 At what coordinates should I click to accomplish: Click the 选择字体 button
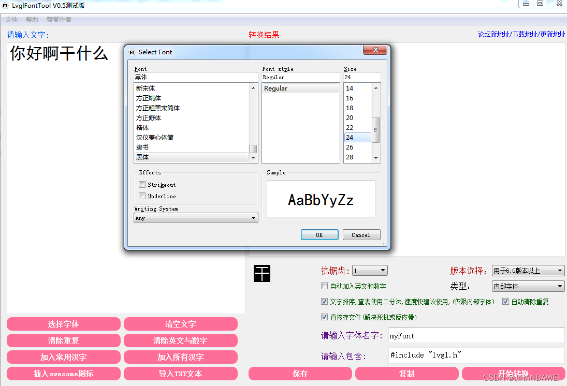[63, 324]
